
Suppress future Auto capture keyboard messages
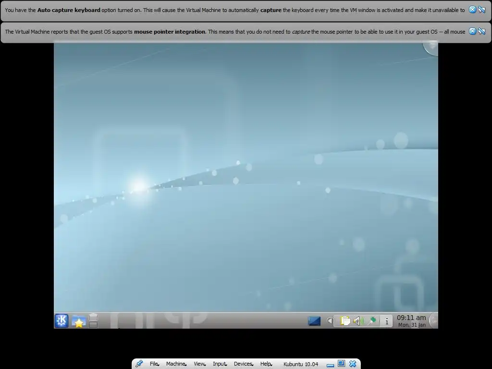pyautogui.click(x=481, y=10)
